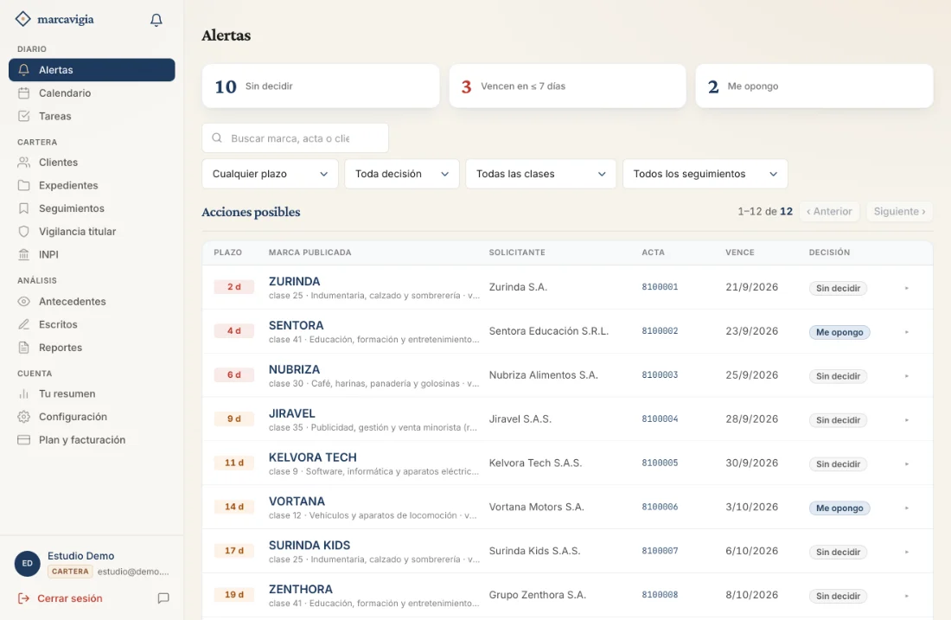The width and height of the screenshot is (951, 620).
Task: Click the Calendario calendar icon
Action: tap(23, 93)
